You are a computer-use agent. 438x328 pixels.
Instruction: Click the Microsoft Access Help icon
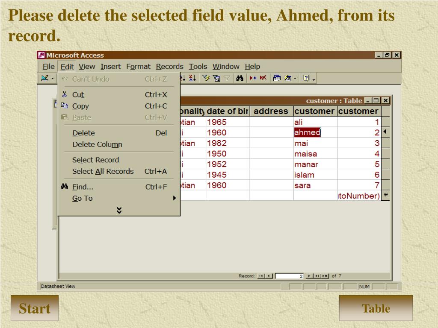click(306, 78)
